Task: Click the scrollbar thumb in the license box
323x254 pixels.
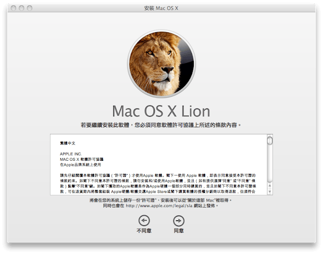Action: pyautogui.click(x=270, y=141)
